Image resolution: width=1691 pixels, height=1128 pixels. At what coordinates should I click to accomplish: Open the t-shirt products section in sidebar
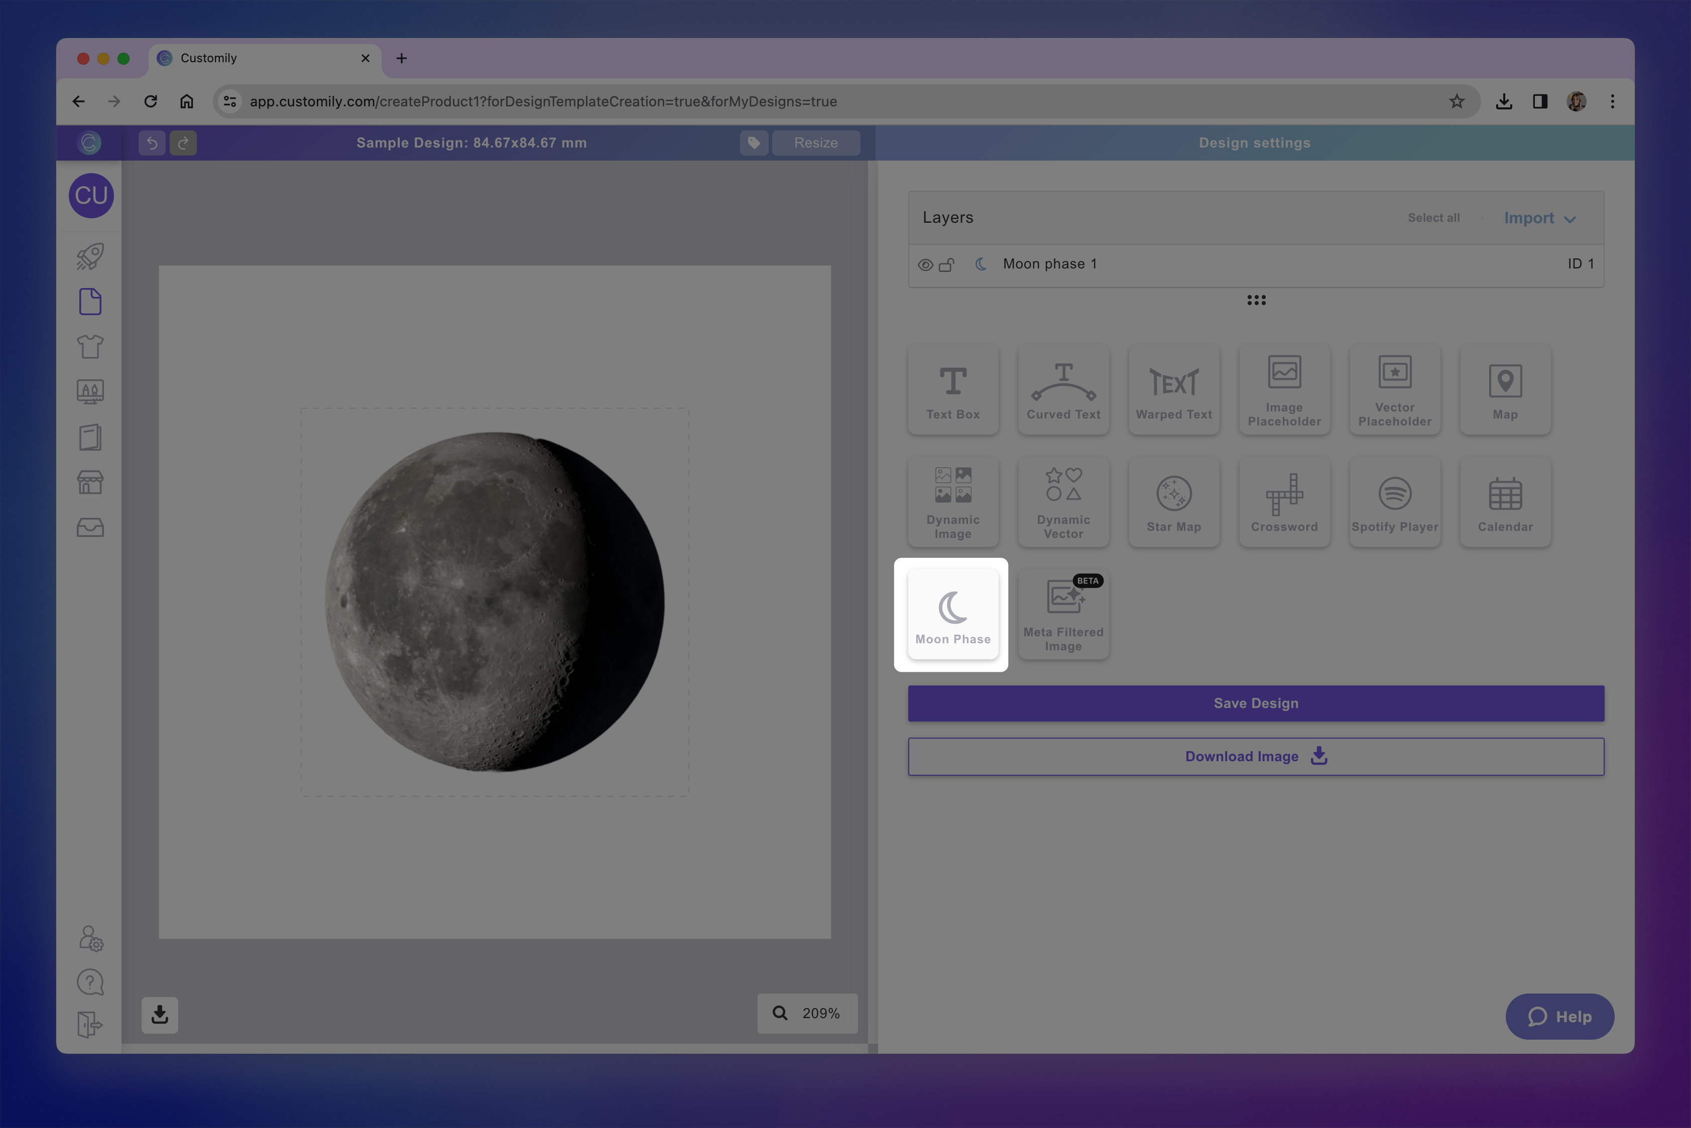coord(90,346)
